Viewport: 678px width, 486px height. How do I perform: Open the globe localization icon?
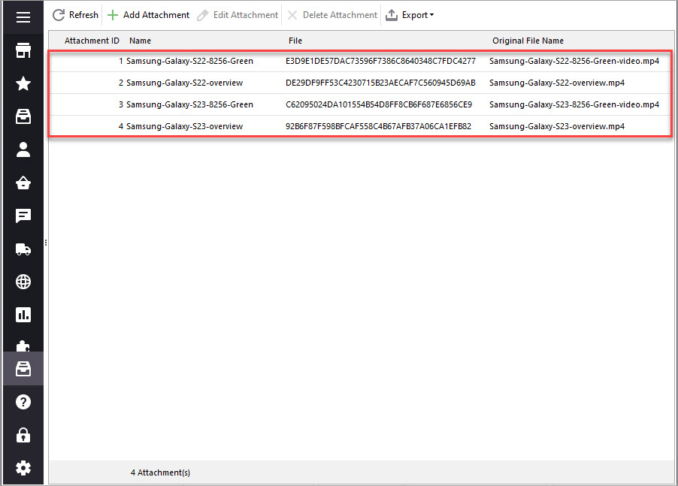click(23, 282)
